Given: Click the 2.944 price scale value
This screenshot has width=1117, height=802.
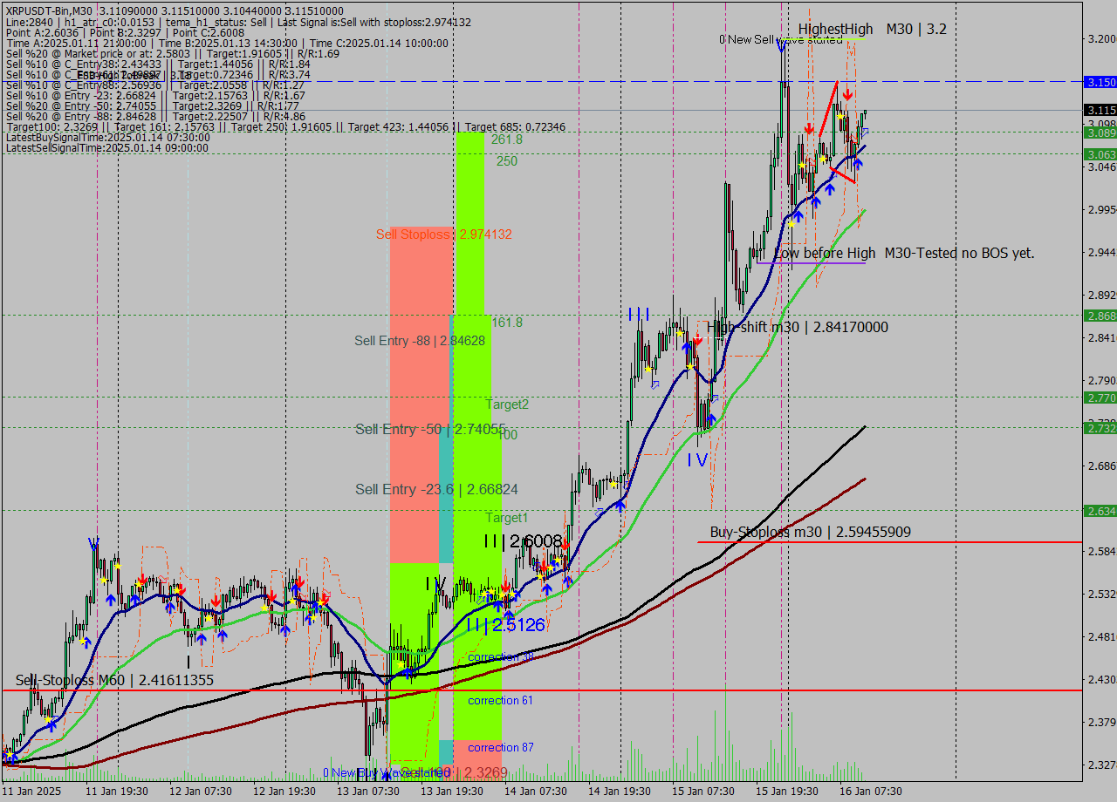Looking at the screenshot, I should (1102, 252).
